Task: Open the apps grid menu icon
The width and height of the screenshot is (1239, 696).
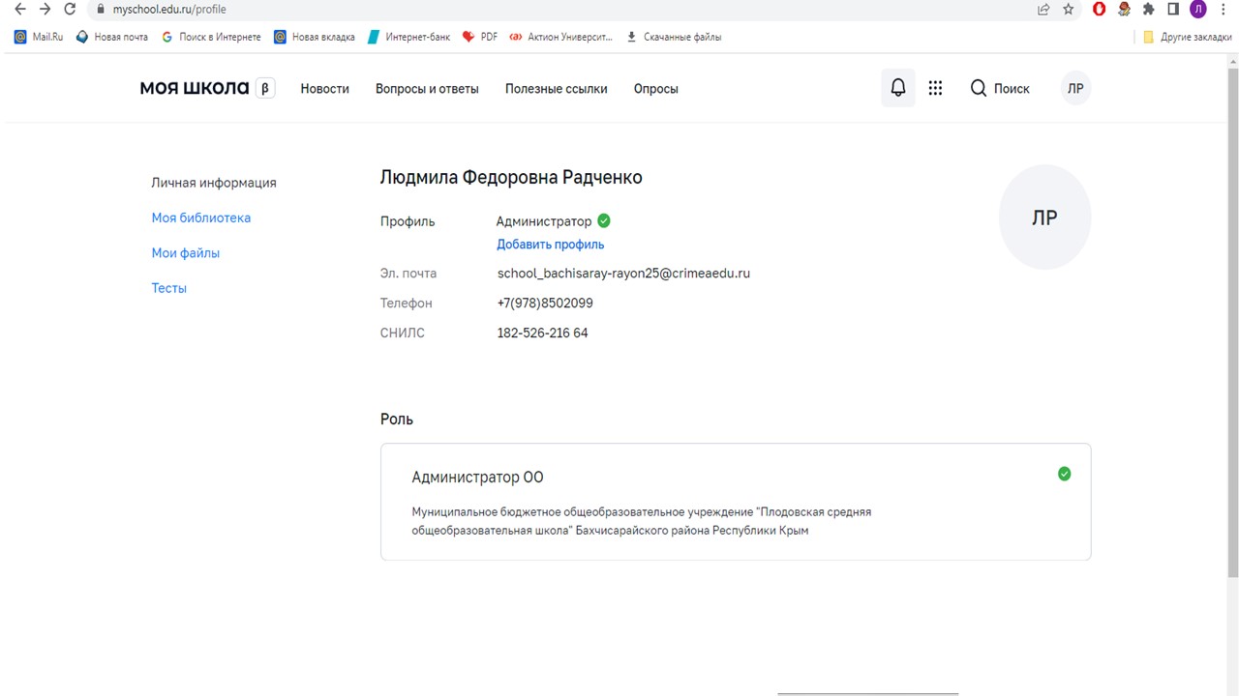Action: 935,88
